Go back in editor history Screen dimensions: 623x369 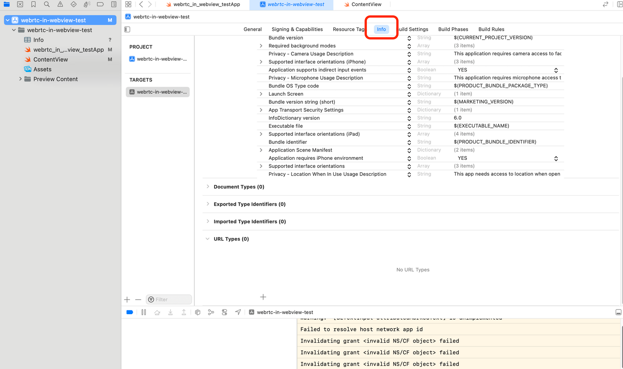pos(141,4)
